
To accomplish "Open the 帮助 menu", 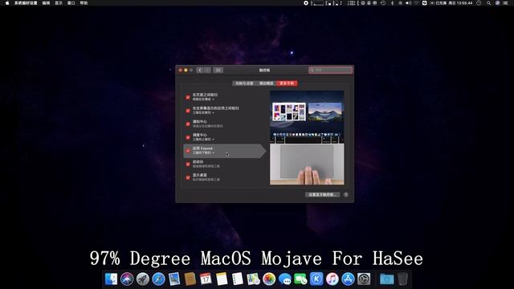I will pos(84,3).
